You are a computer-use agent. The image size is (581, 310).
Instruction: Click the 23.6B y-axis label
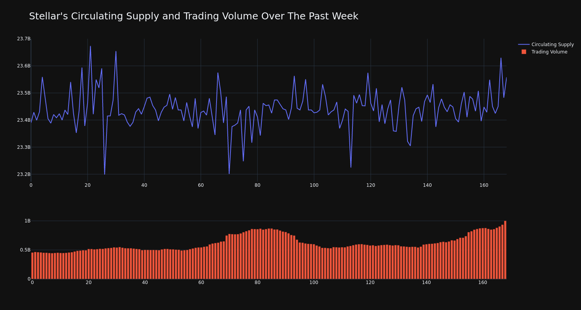tap(24, 66)
